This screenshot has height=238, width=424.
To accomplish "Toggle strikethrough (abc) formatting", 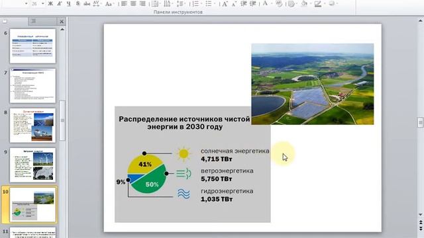I will tap(87, 3).
